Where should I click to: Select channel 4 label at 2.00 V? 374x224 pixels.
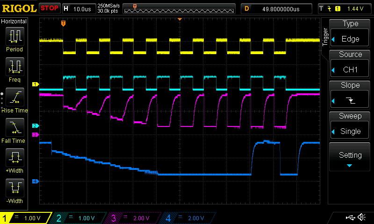tap(188, 218)
